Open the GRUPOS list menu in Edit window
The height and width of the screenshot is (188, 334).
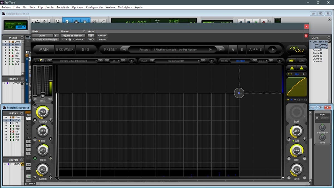point(22,79)
